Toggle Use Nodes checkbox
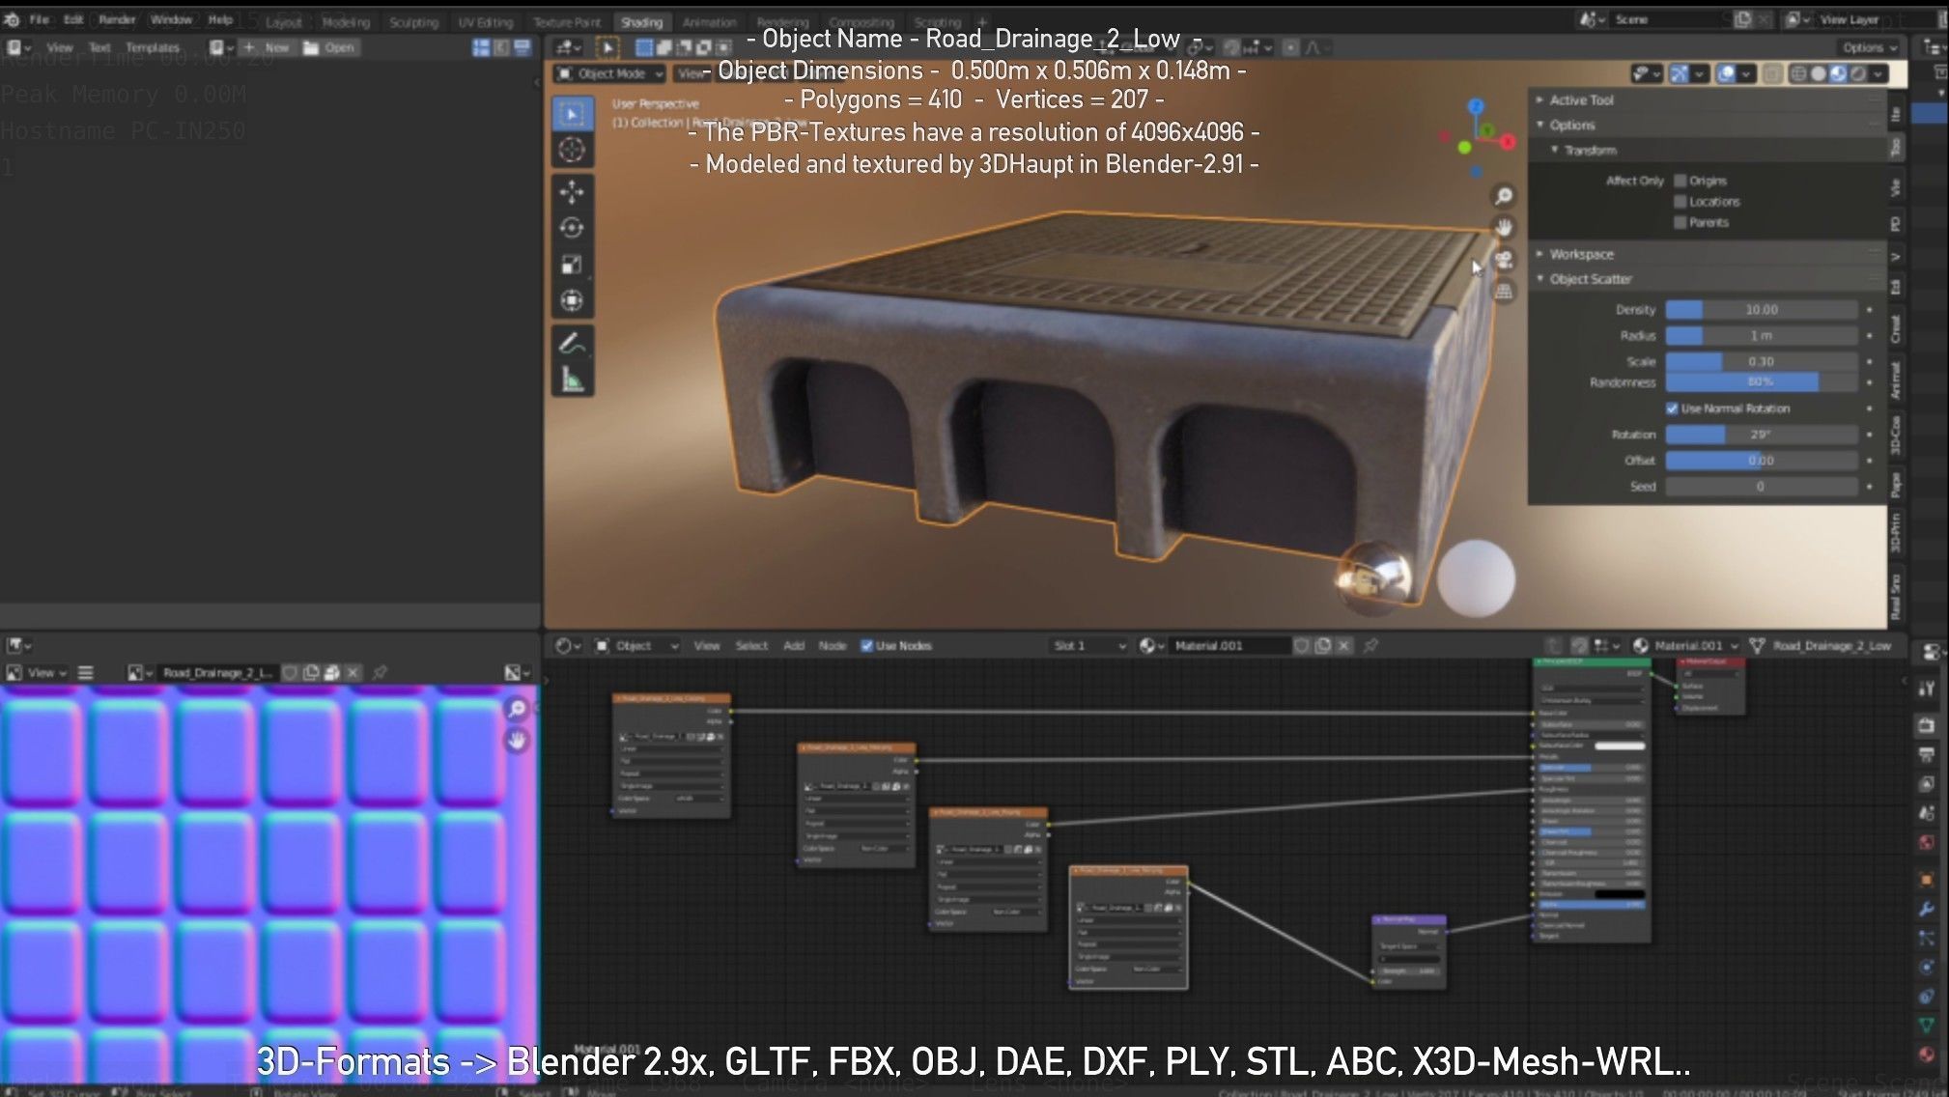 (866, 646)
